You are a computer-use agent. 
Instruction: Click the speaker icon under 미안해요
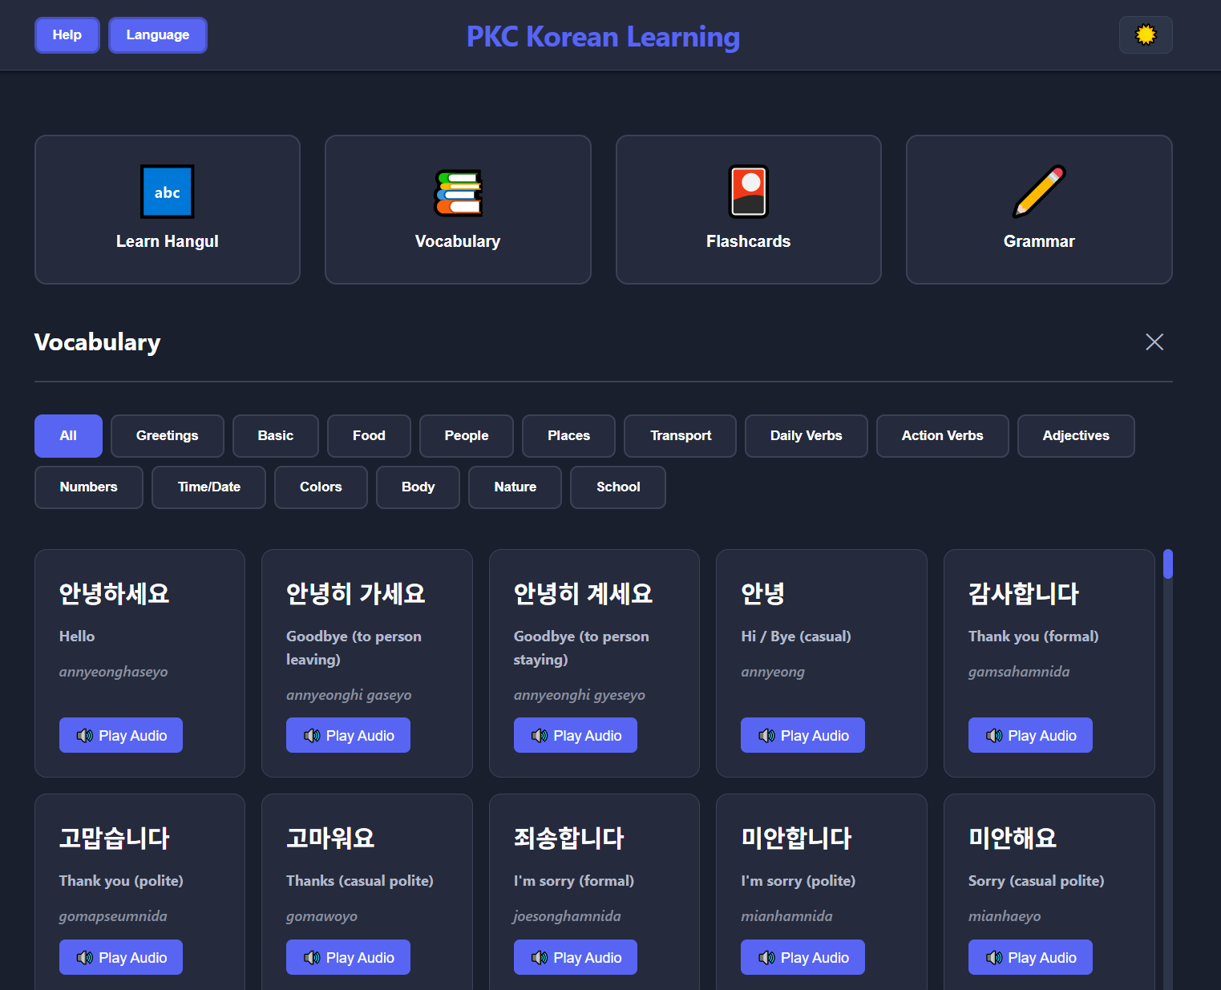(995, 957)
